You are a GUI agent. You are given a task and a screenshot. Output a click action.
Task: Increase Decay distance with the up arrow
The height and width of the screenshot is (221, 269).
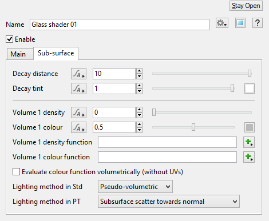[140, 71]
